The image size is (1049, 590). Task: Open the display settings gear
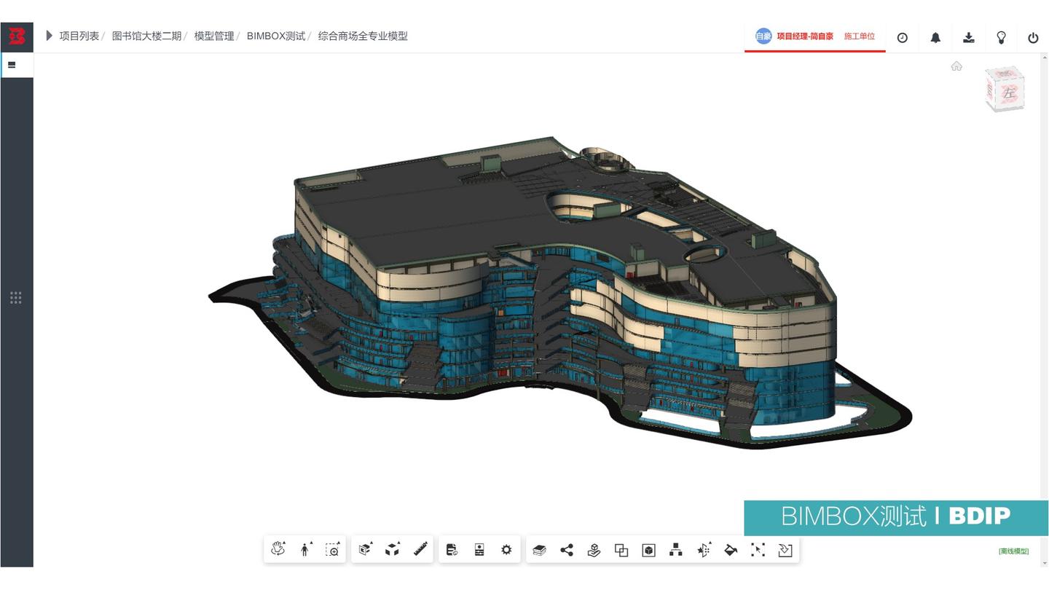(x=506, y=549)
